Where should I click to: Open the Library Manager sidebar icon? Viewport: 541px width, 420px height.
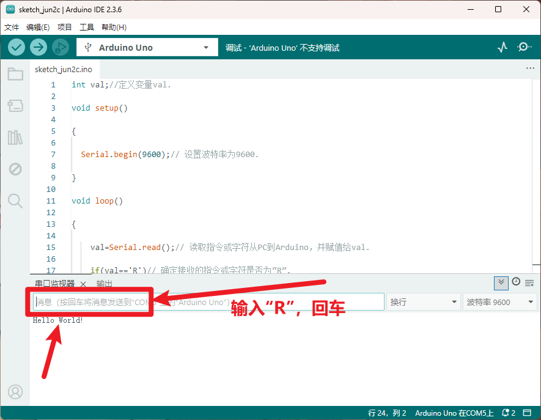tap(15, 138)
